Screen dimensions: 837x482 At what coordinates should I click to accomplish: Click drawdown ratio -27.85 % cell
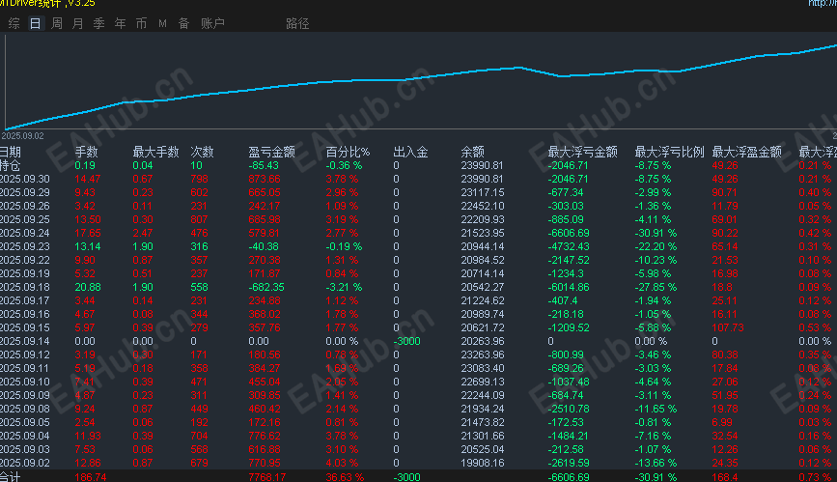click(x=656, y=287)
